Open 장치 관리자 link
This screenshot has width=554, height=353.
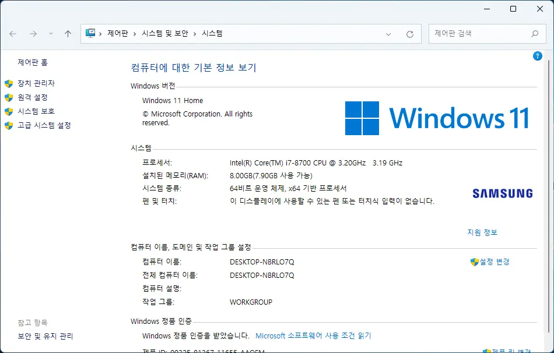click(x=36, y=83)
